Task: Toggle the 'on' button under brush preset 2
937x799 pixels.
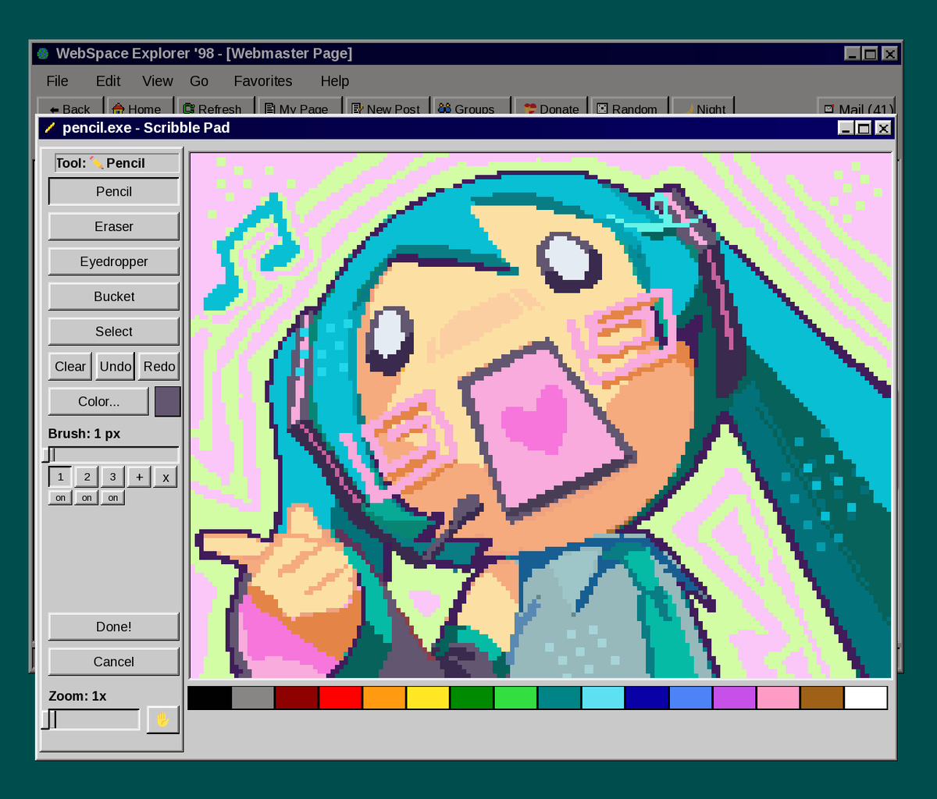Action: coord(87,498)
